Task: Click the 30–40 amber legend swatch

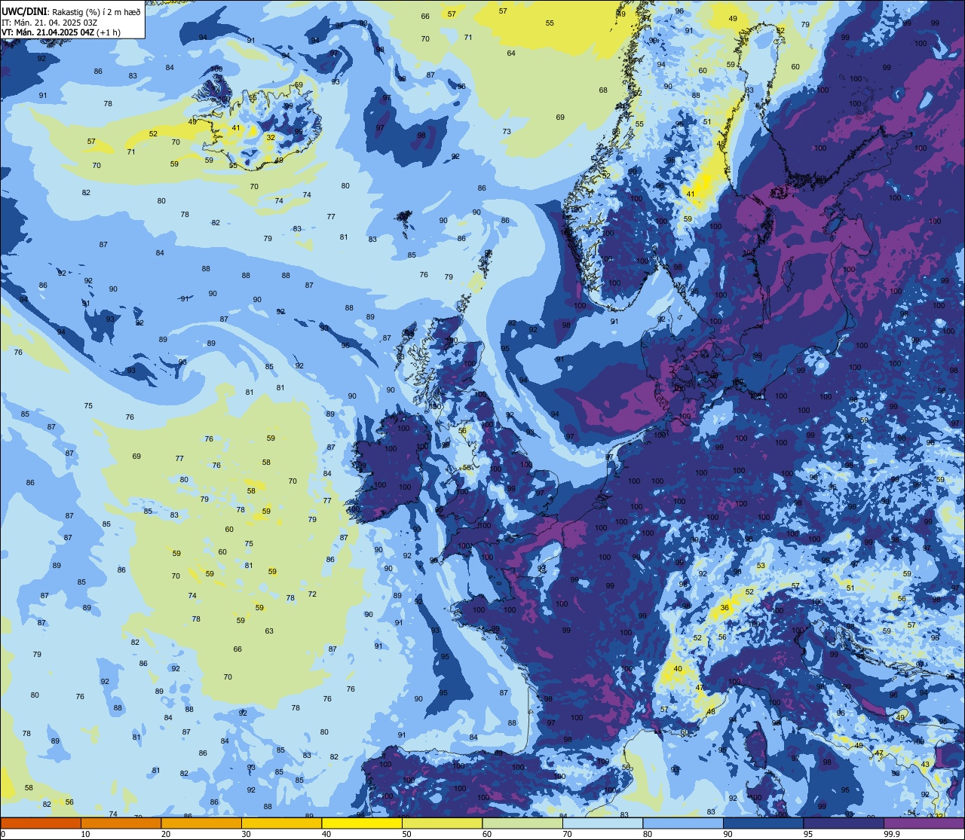Action: point(281,823)
